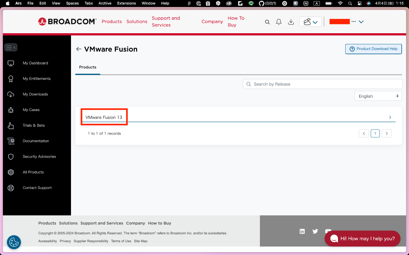This screenshot has width=409, height=255.
Task: Open the Arc menu in the menu bar
Action: click(x=18, y=3)
